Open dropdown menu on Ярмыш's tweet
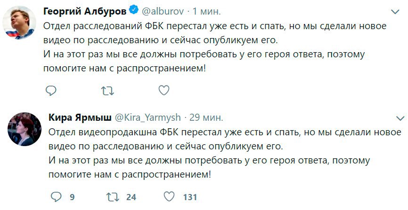Screen dimensions: 408x210 (x=400, y=117)
